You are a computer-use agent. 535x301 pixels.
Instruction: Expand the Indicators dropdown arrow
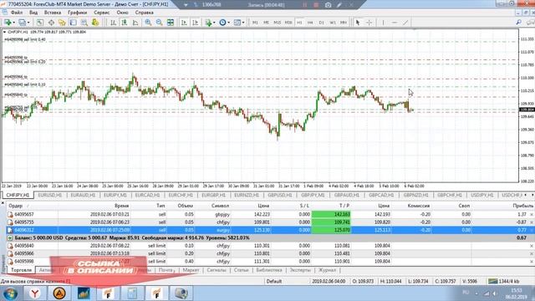click(214, 23)
